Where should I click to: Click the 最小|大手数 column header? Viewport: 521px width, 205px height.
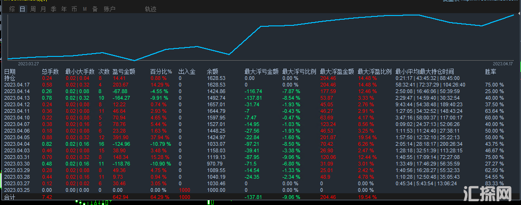[80, 71]
